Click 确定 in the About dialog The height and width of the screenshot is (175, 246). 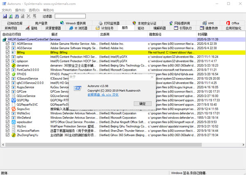(x=143, y=104)
